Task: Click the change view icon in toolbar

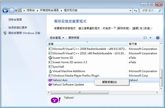Action: 145,38
